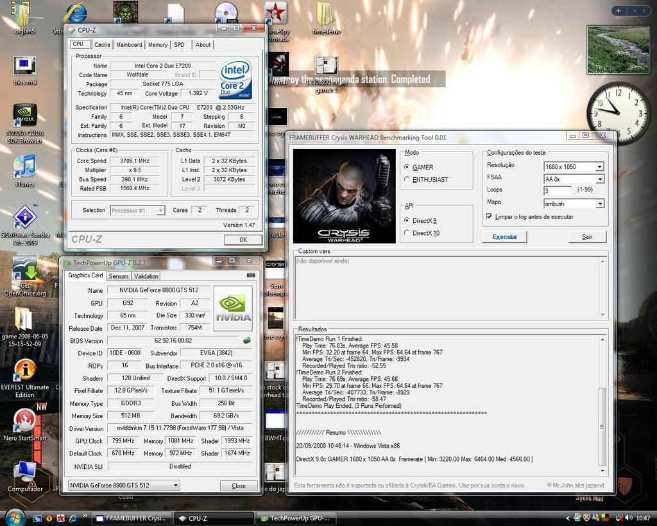Open the About tab in CPU-Z
Viewport: 657px width, 526px height.
click(203, 44)
